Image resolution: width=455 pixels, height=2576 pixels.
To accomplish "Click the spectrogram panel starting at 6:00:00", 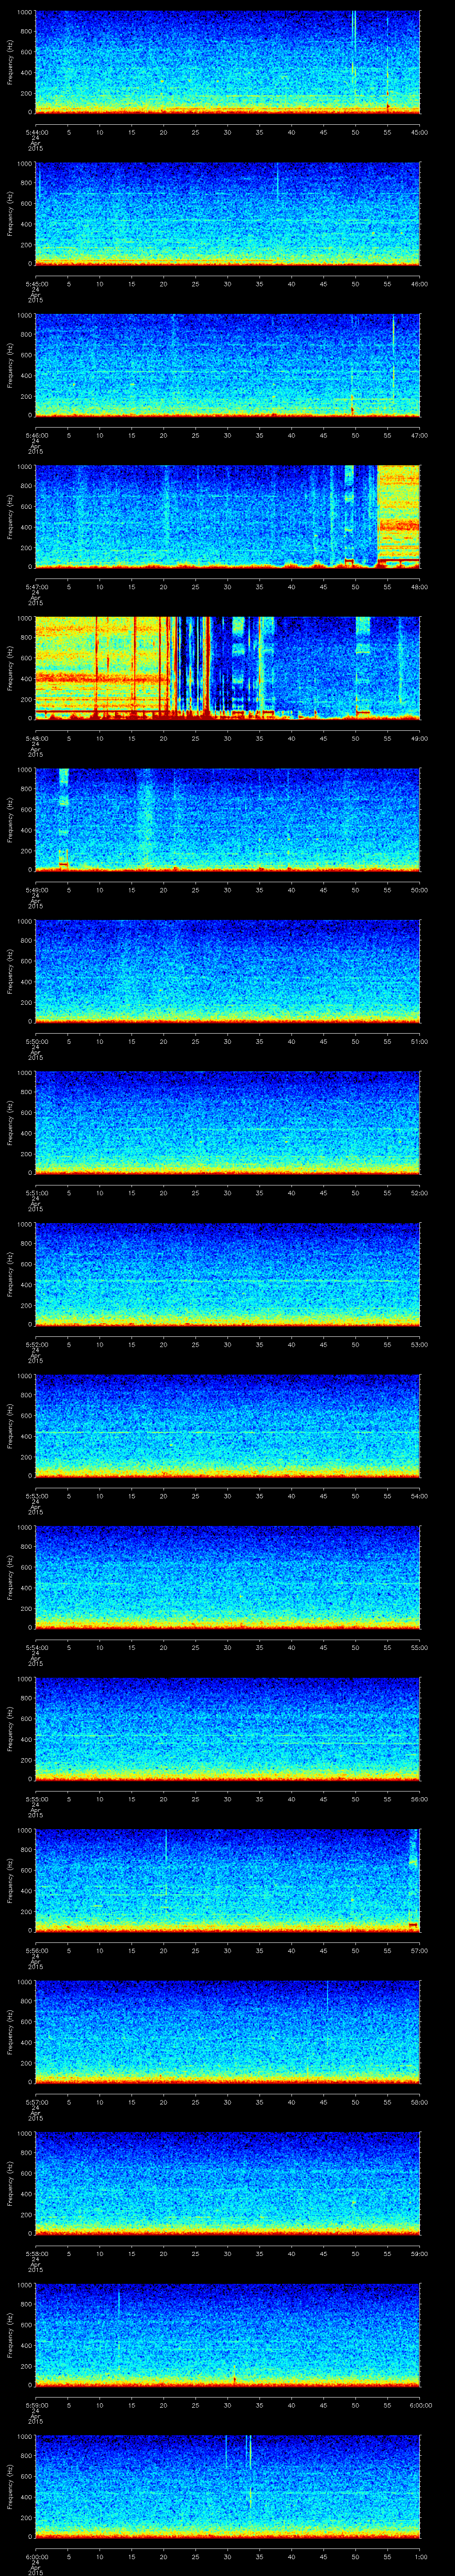I will [x=227, y=2487].
